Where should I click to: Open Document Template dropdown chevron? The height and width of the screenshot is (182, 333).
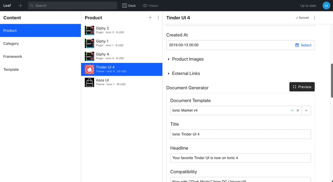306,110
